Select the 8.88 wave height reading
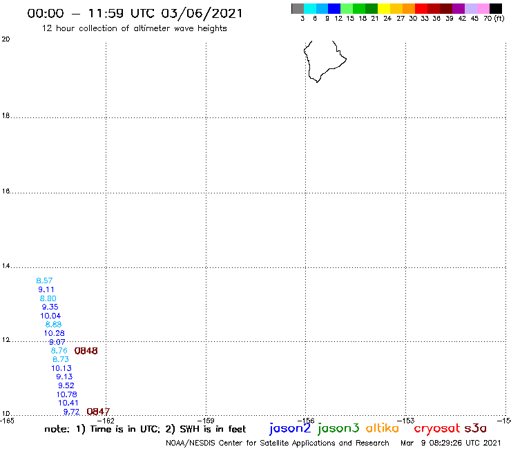The width and height of the screenshot is (511, 449). coord(53,325)
